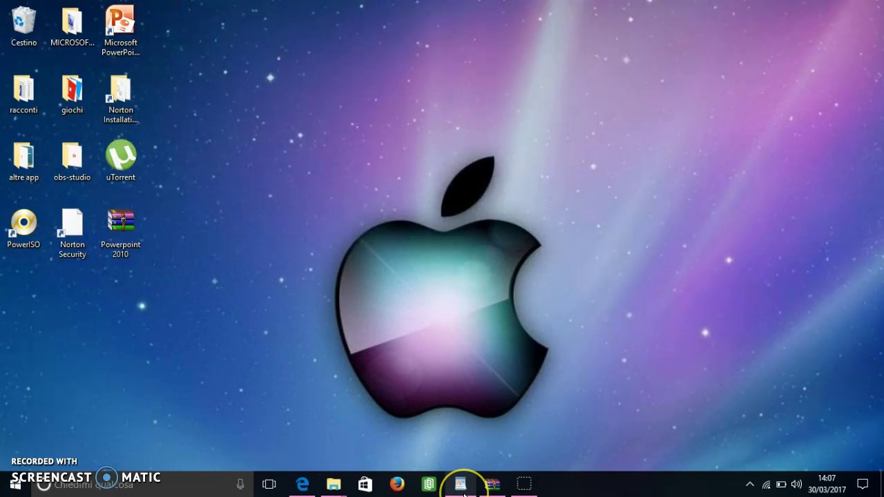Click the Cortana microphone icon
The width and height of the screenshot is (884, 497).
[240, 485]
